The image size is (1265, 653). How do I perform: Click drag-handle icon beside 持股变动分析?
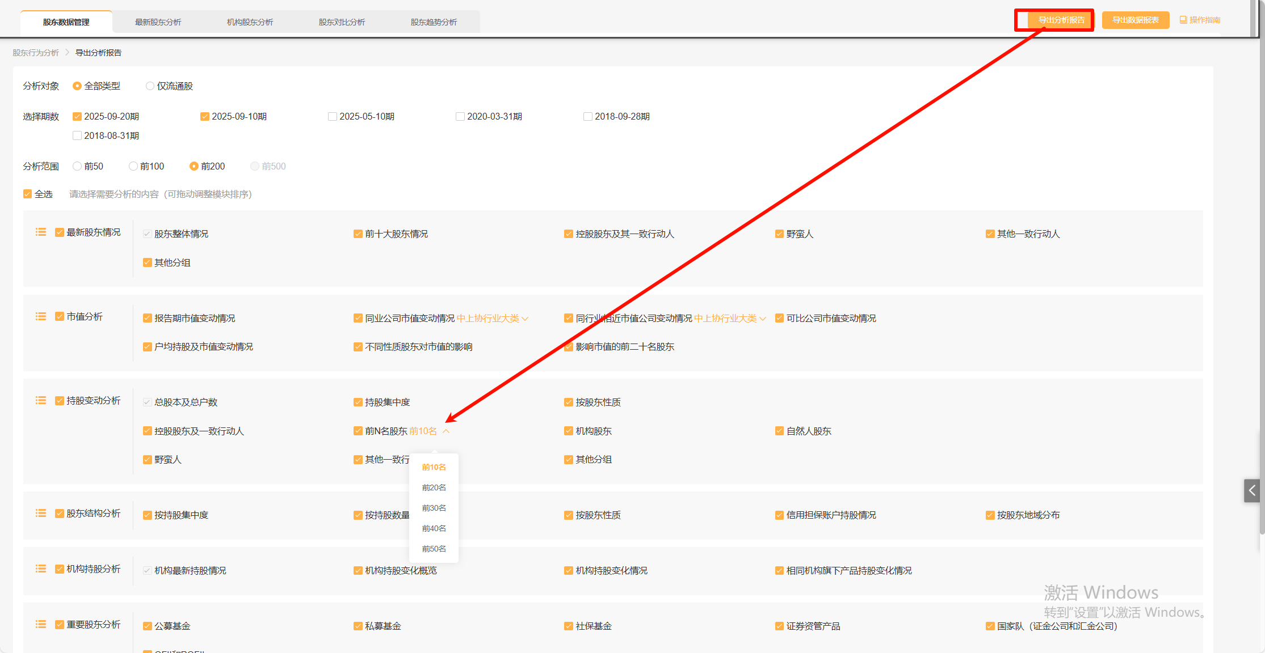click(41, 400)
